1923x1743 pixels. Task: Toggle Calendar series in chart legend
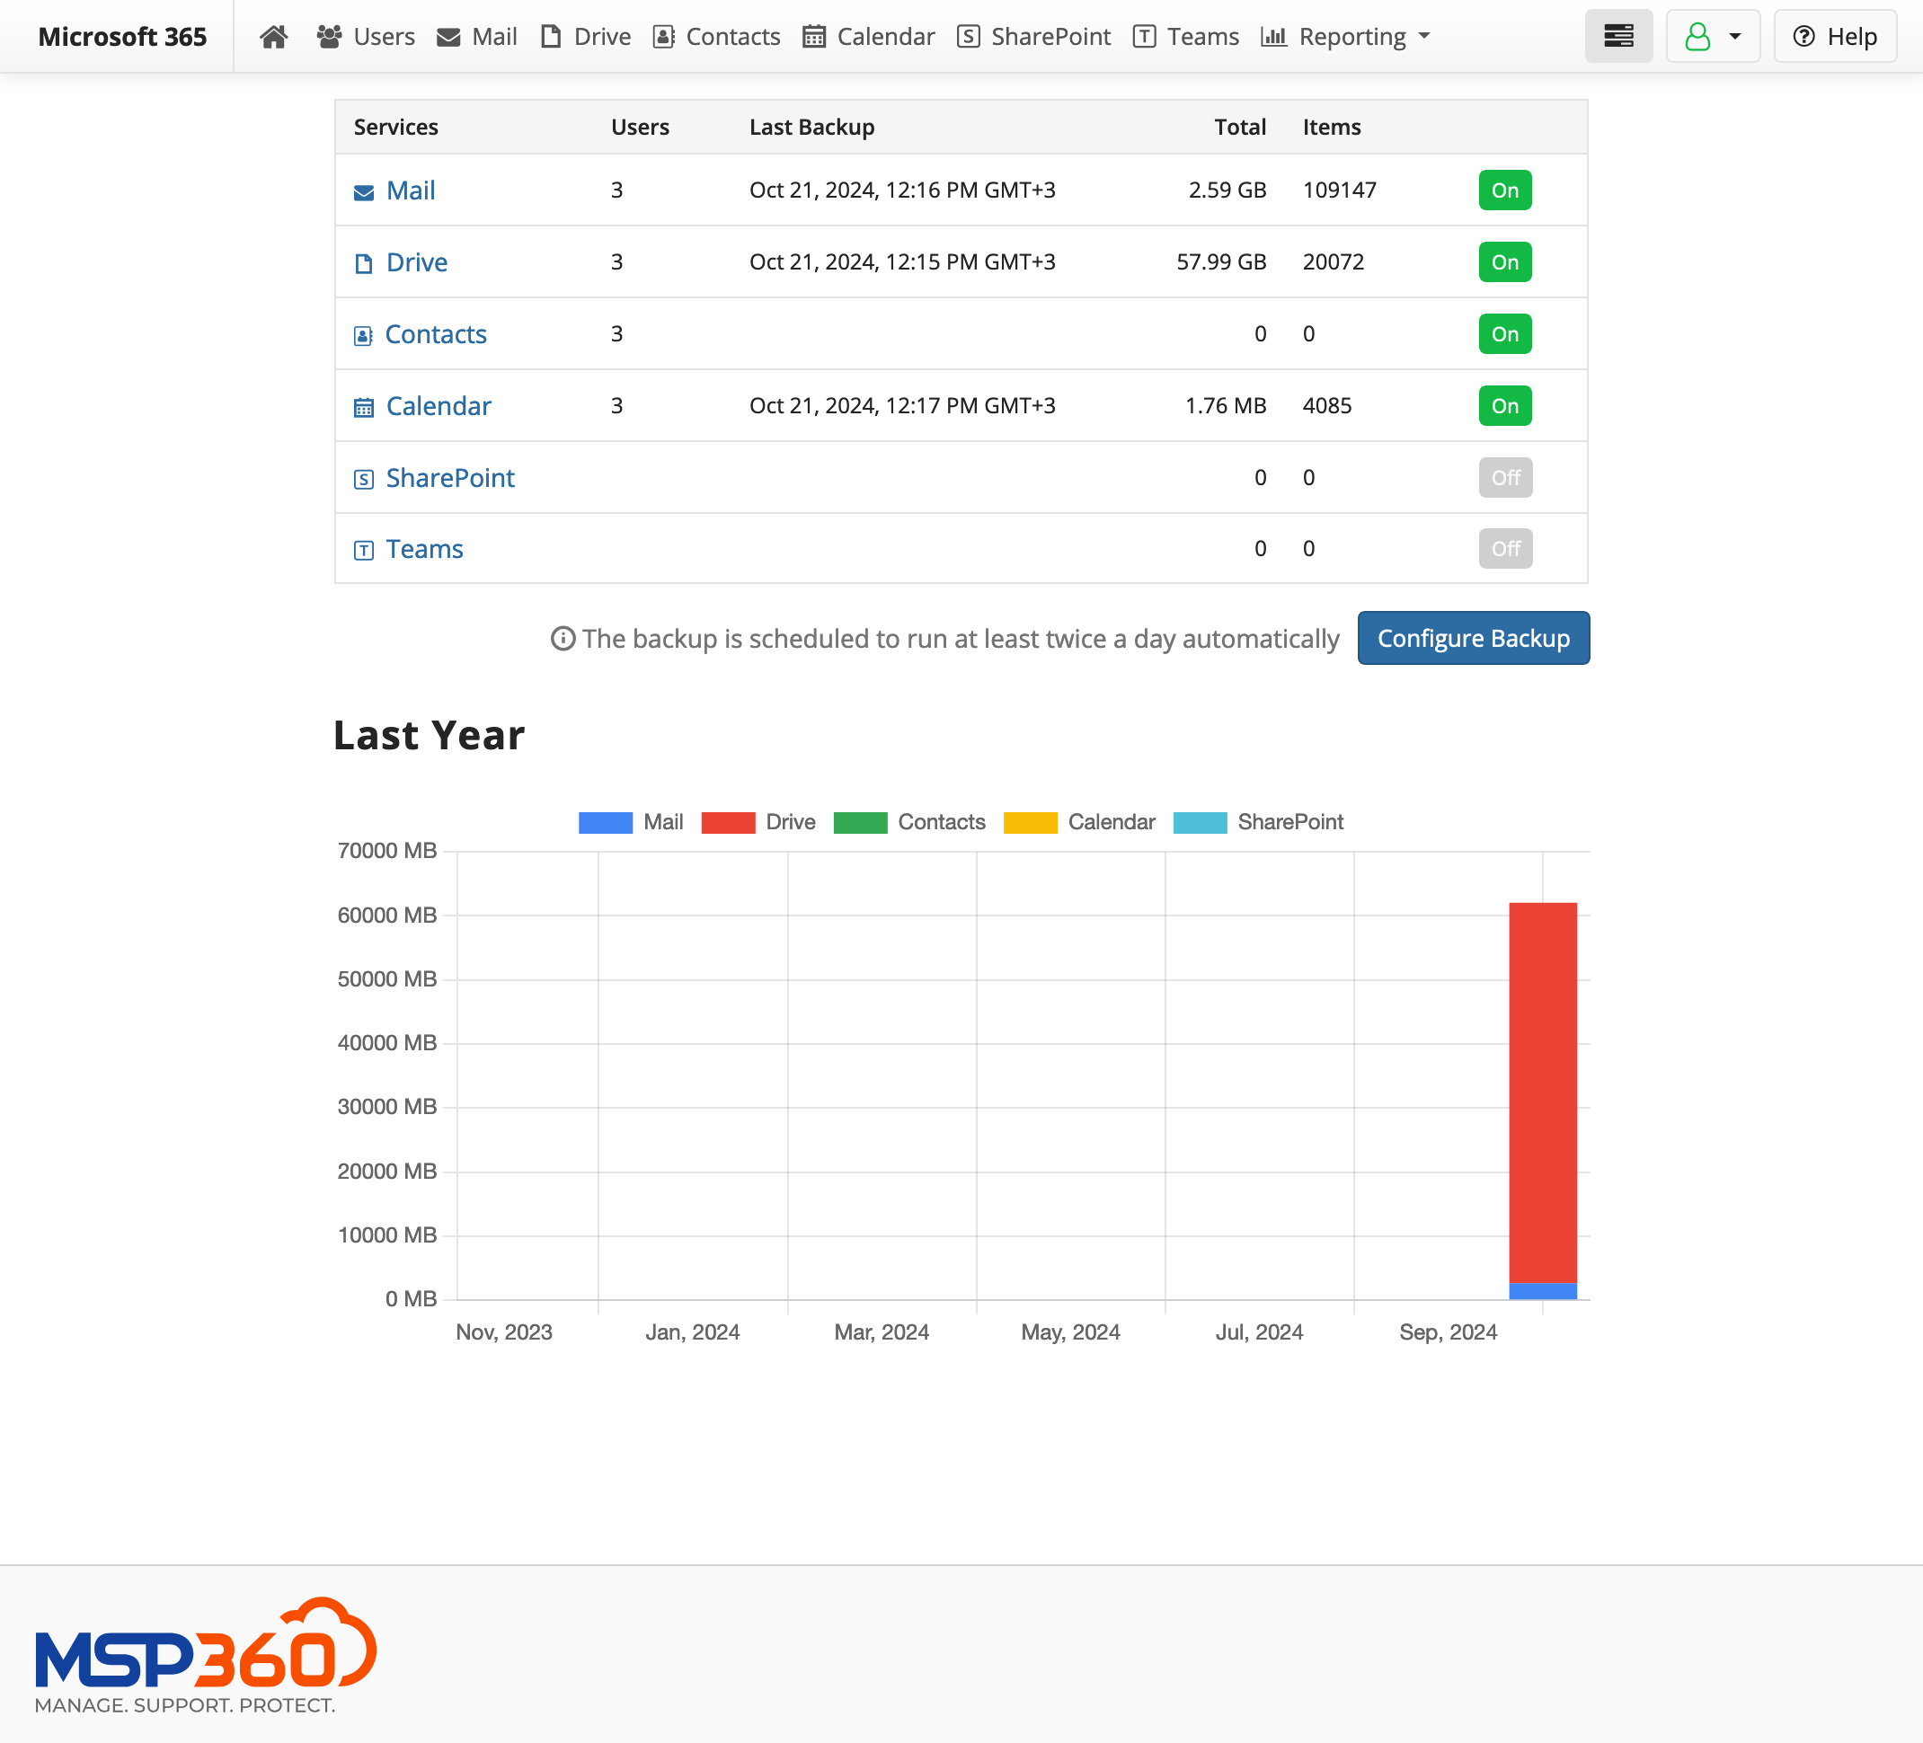coord(1079,822)
